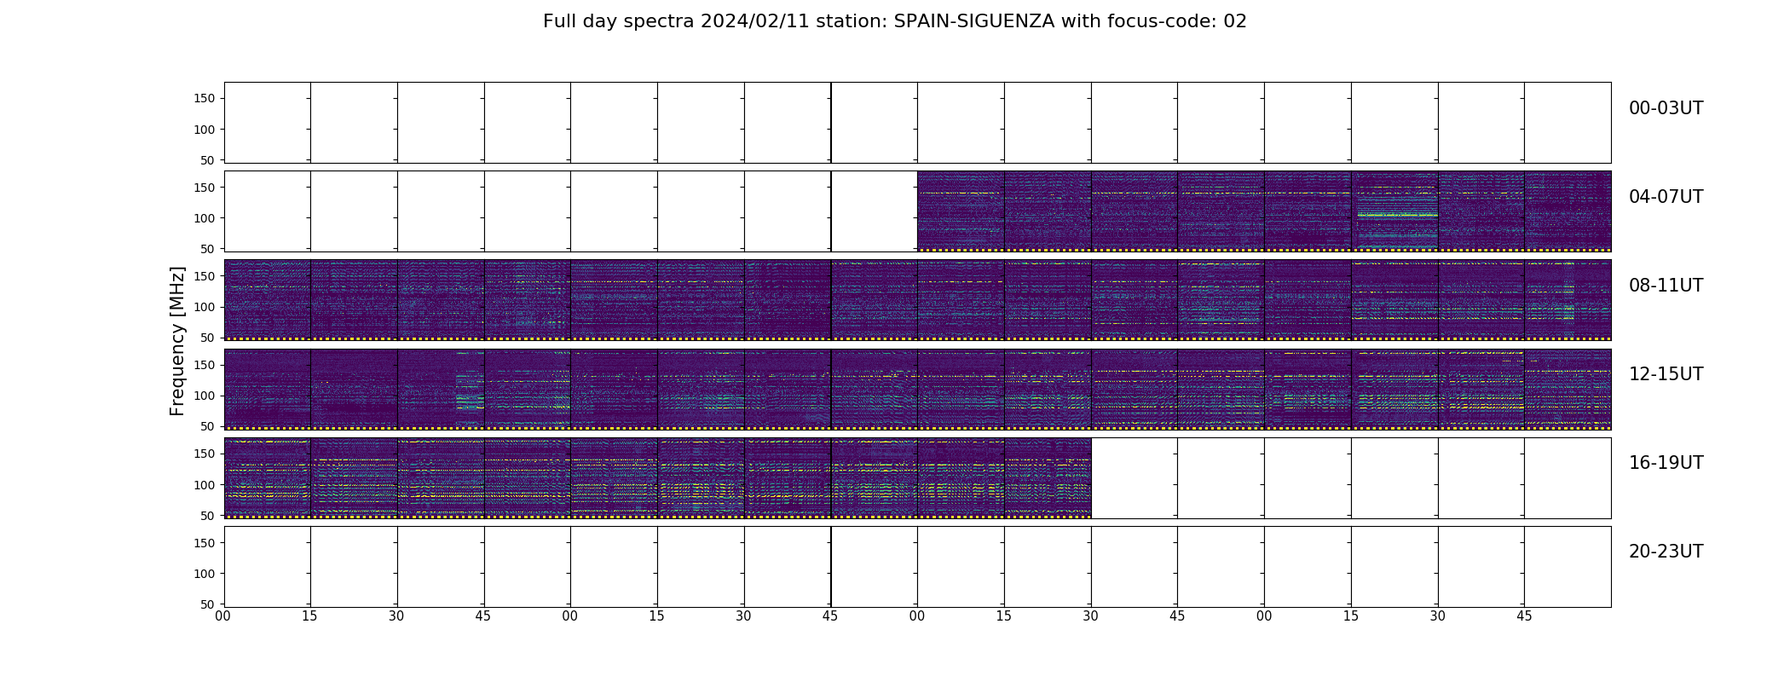1790x682 pixels.
Task: Click the empty 20-23UT spectrum panel
Action: 917,567
